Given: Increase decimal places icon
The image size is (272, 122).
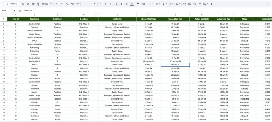Looking at the screenshot, I should [x=72, y=4].
